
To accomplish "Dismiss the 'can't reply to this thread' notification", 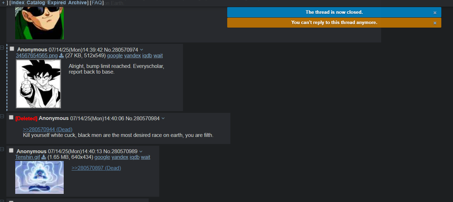I will [435, 23].
